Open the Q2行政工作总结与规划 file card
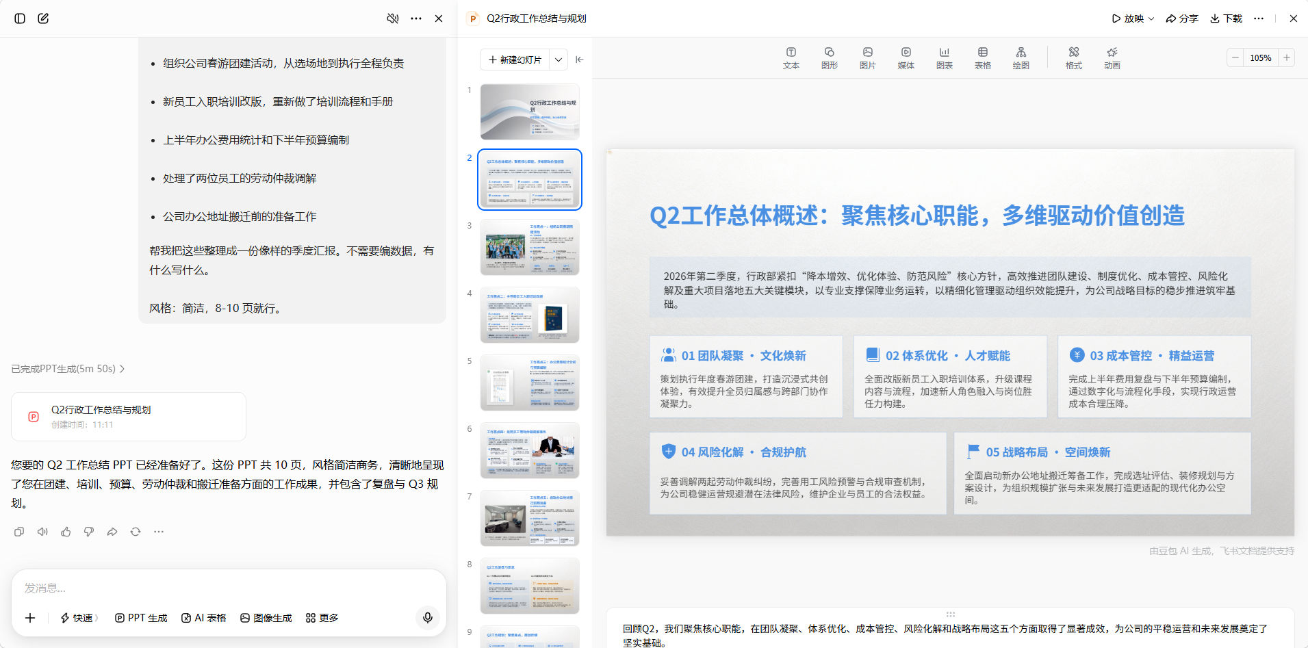Viewport: 1308px width, 648px height. pyautogui.click(x=129, y=417)
